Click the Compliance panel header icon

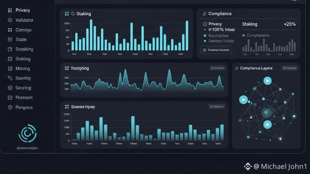204,14
